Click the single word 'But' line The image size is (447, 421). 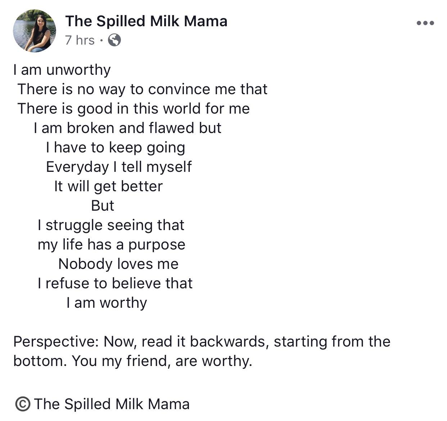103,206
